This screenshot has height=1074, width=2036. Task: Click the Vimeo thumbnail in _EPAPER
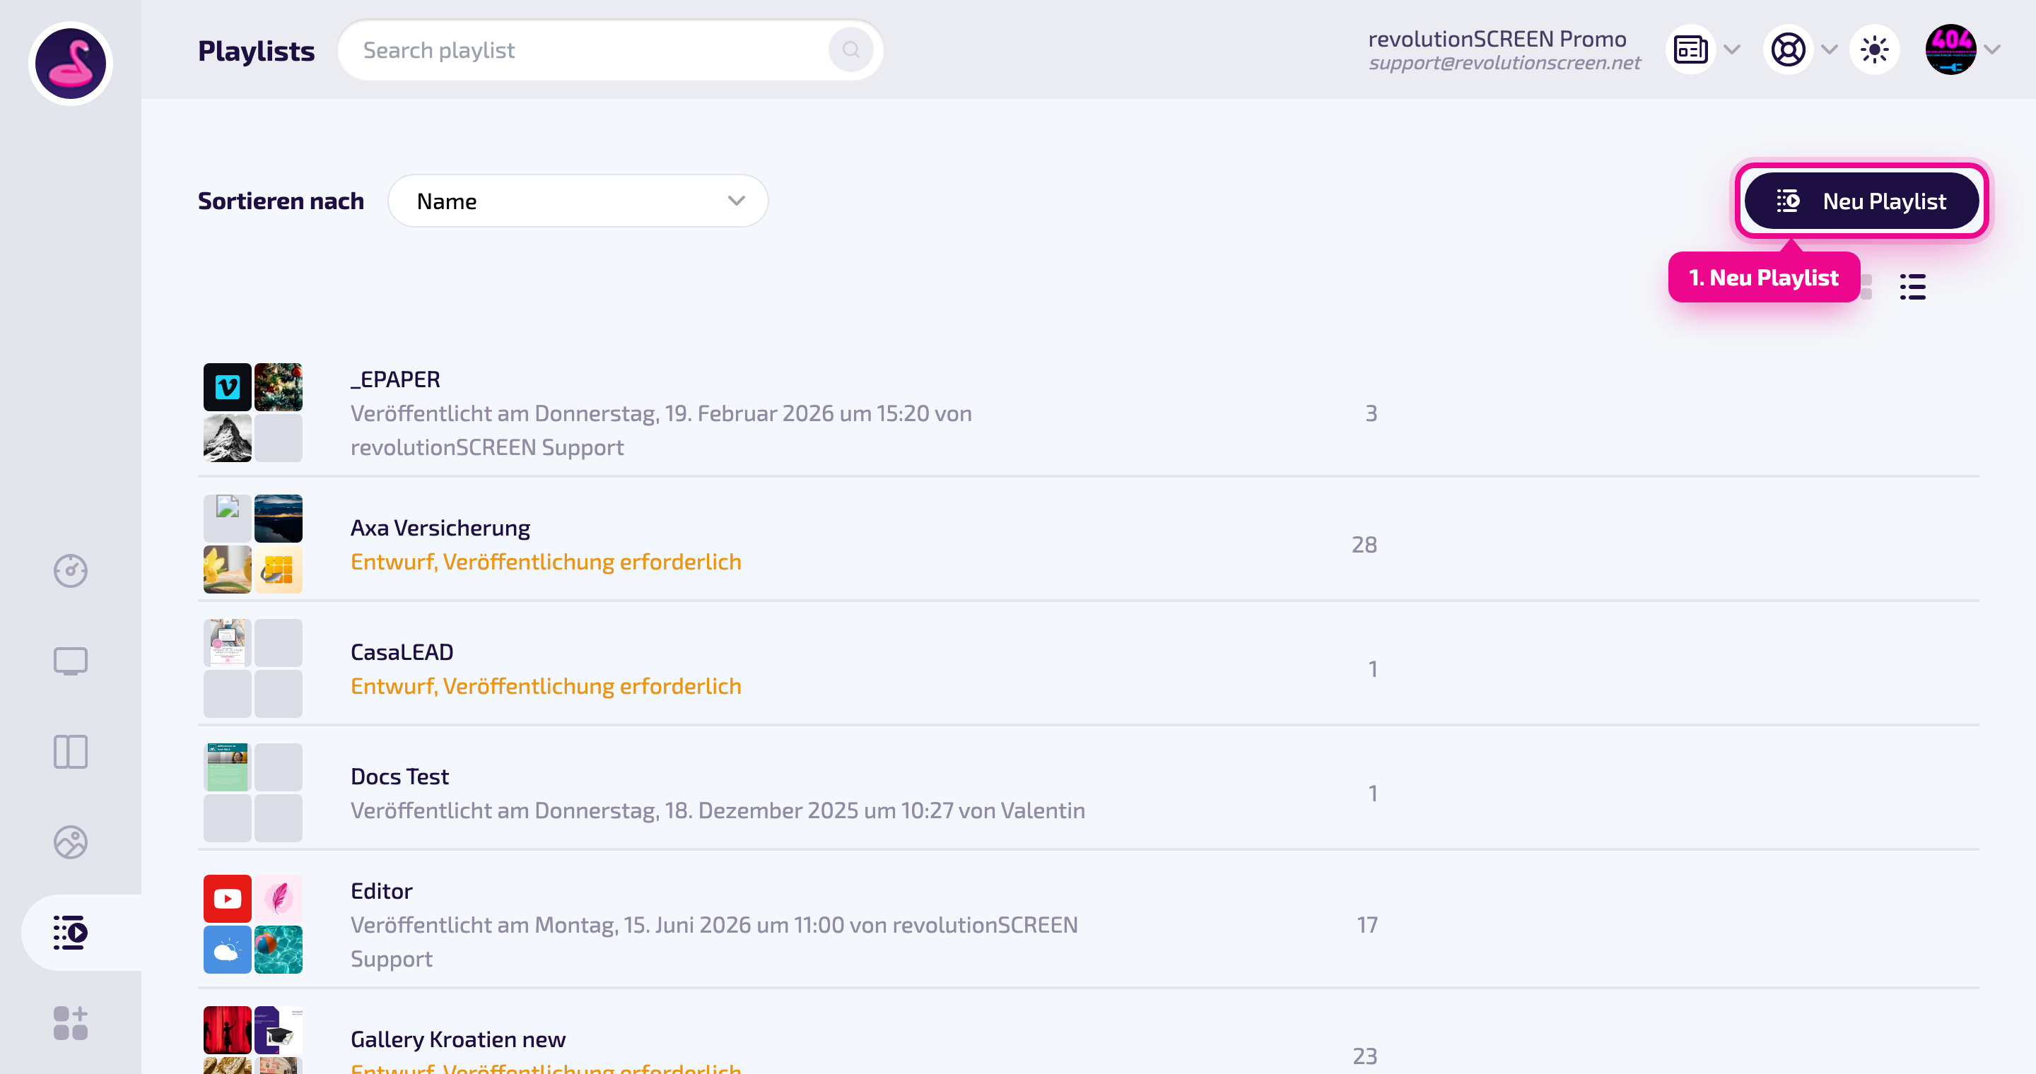point(228,387)
